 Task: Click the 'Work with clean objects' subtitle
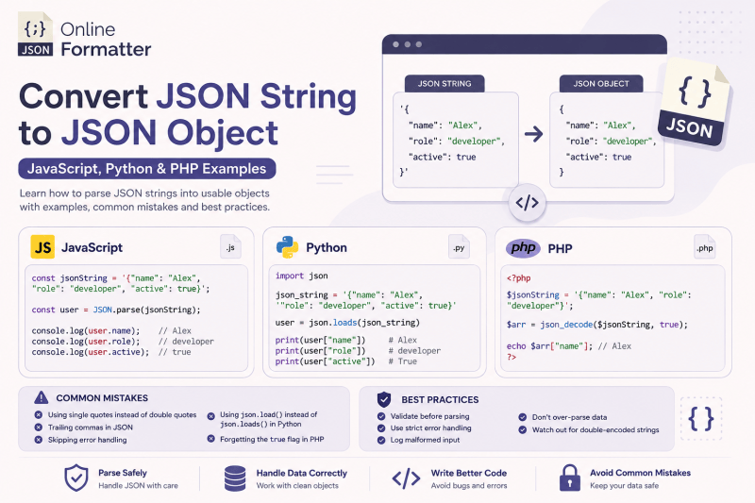pyautogui.click(x=297, y=486)
